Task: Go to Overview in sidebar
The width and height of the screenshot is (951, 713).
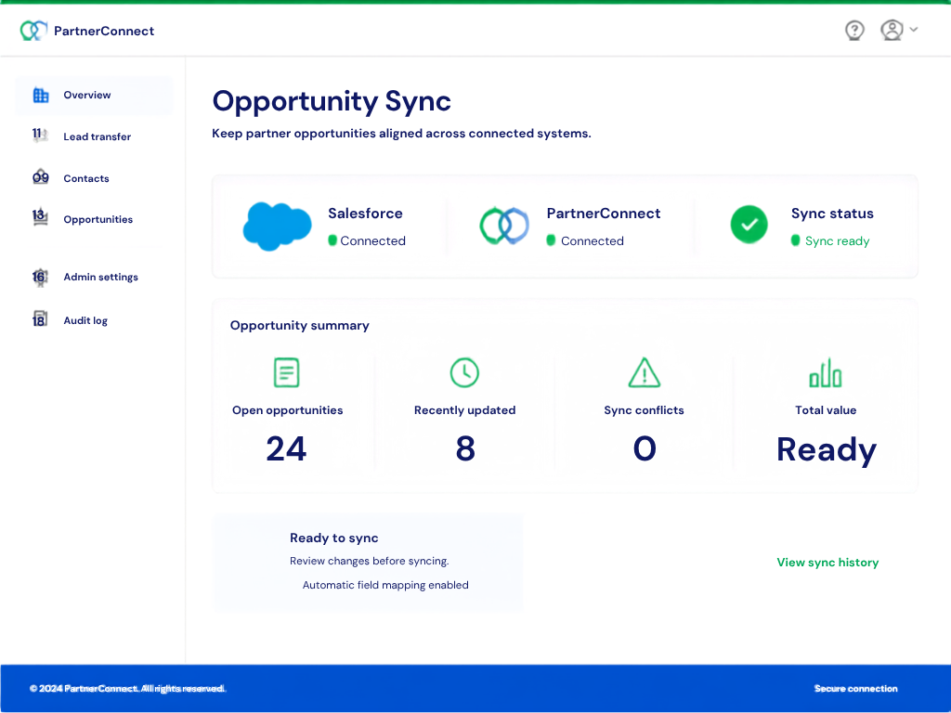Action: coord(95,96)
